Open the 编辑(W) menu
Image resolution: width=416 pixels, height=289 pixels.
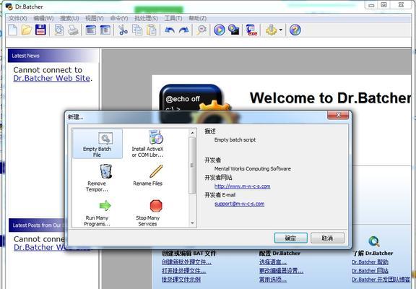43,18
